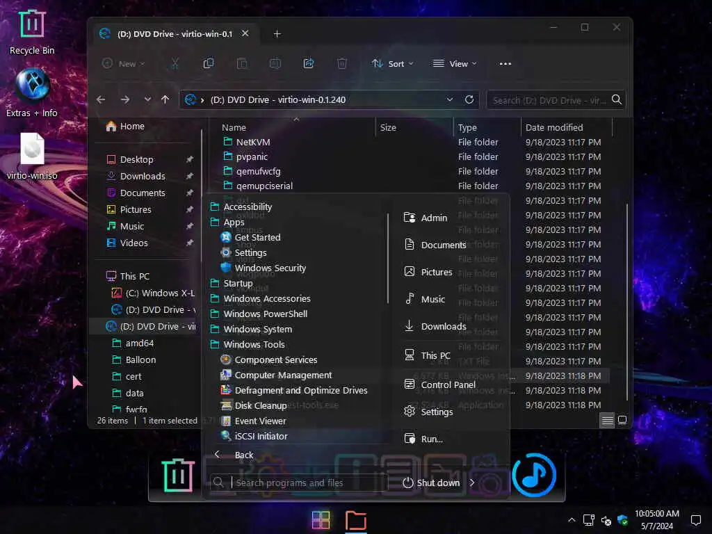This screenshot has height=534, width=712.
Task: Go back with the left arrow button
Action: pyautogui.click(x=101, y=99)
